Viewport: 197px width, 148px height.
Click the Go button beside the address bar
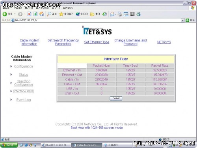(190, 20)
